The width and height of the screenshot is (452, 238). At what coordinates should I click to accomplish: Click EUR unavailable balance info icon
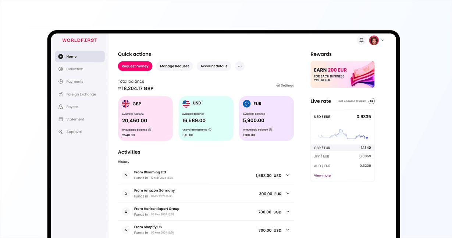coord(270,130)
